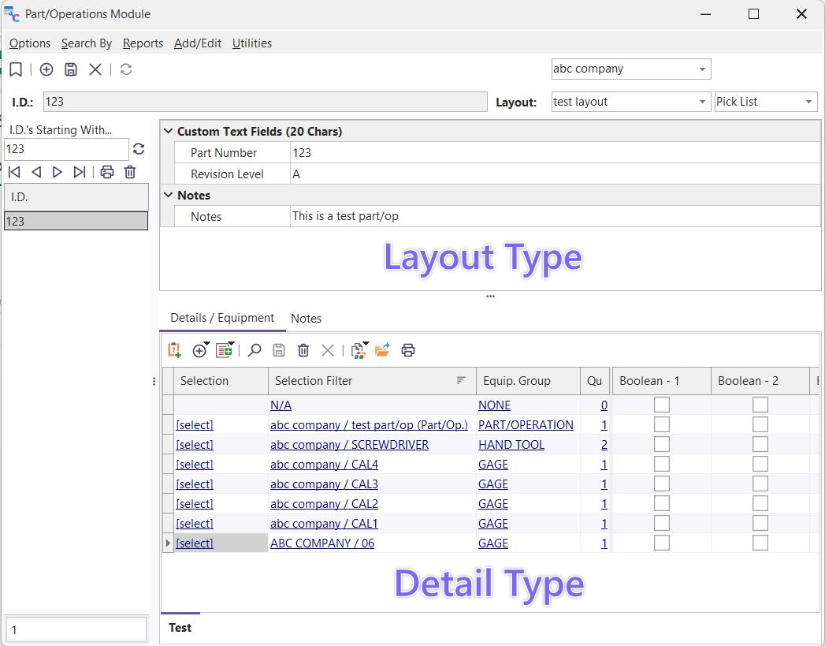Click the [select] link for the CAL2 row
Viewport: 825px width, 646px height.
195,504
